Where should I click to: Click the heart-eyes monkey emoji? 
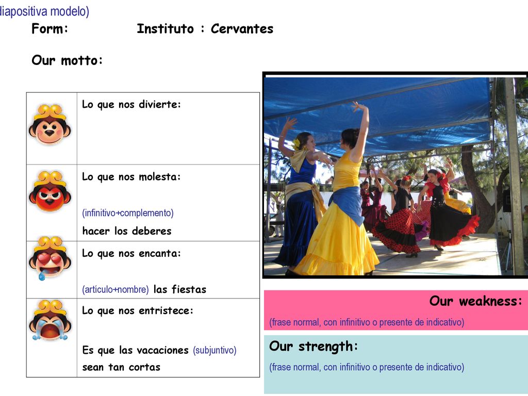(x=50, y=258)
